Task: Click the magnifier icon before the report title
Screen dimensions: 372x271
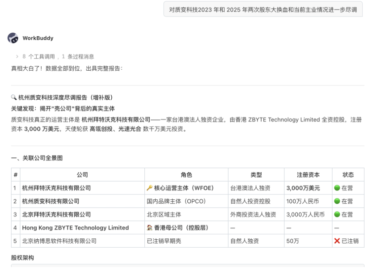Action: 14,97
